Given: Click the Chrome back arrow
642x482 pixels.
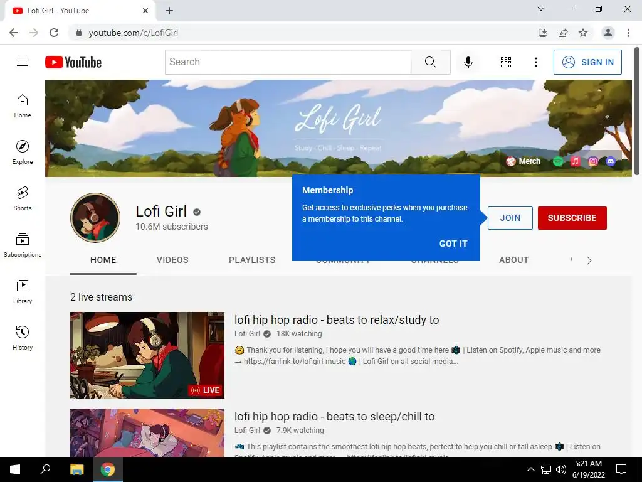Looking at the screenshot, I should pyautogui.click(x=14, y=33).
